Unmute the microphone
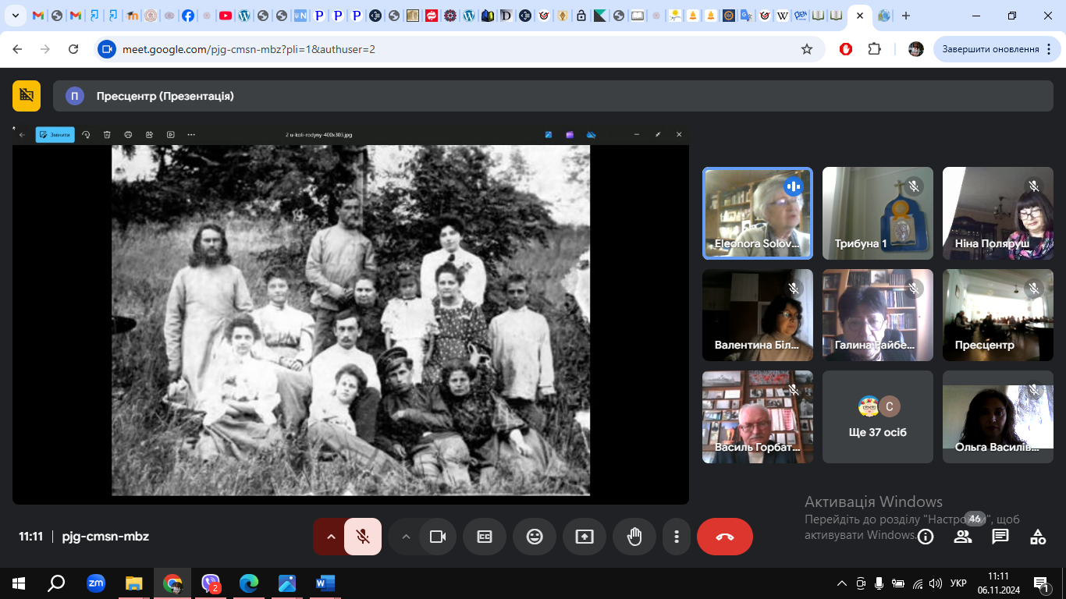Screen dimensions: 1066x599 [363, 537]
